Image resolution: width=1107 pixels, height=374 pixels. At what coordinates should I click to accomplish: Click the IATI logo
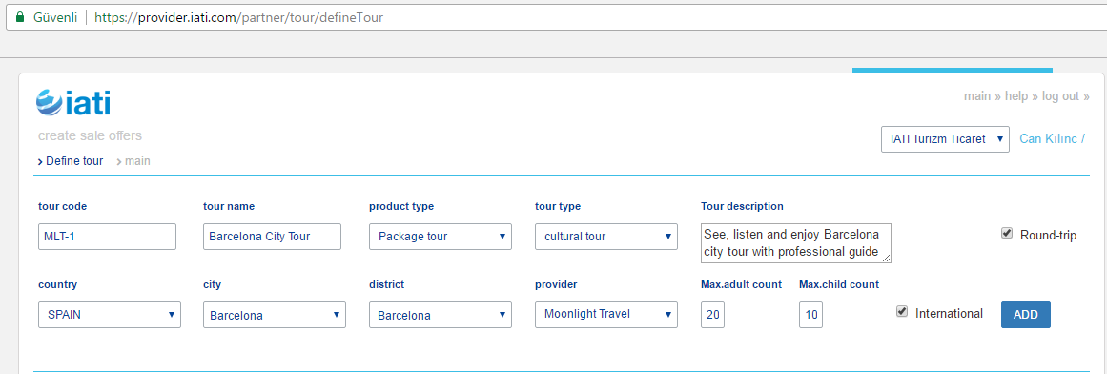tap(72, 102)
